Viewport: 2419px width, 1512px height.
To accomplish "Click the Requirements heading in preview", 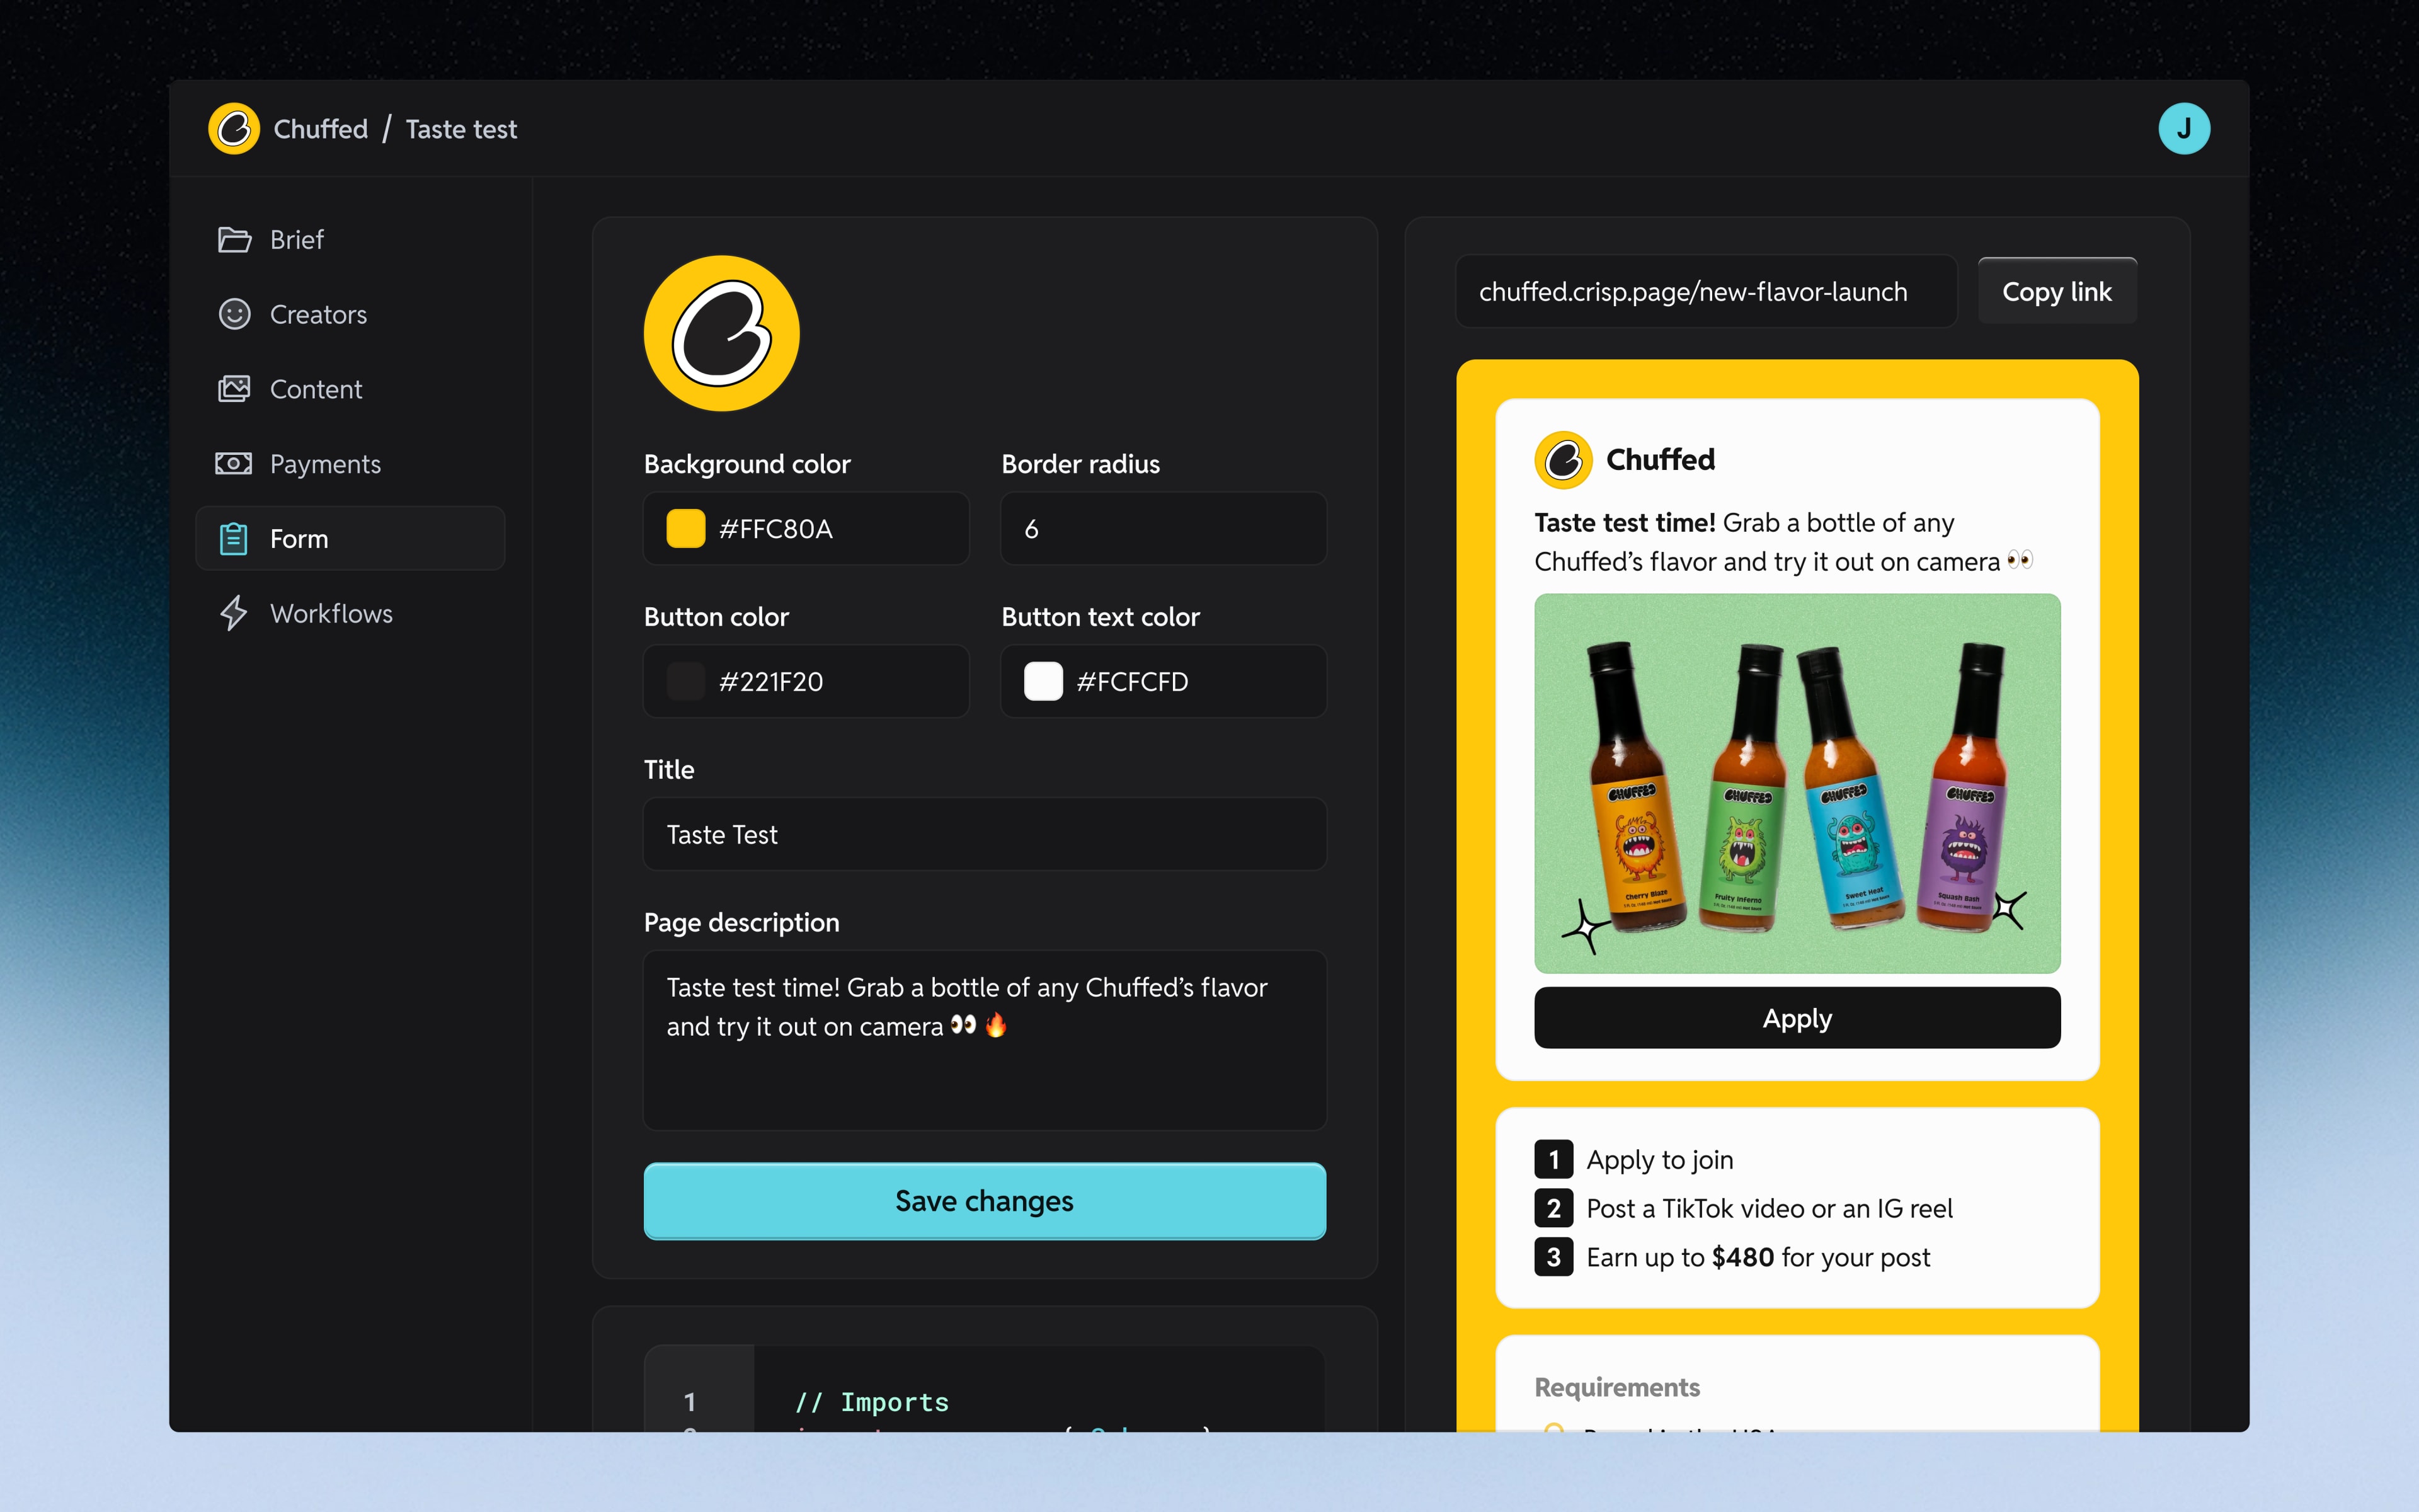I will pos(1617,1387).
